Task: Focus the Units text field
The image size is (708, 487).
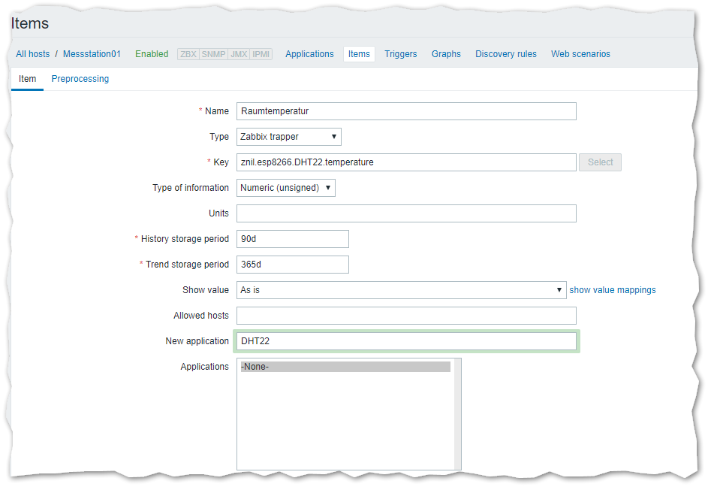Action: pos(405,213)
